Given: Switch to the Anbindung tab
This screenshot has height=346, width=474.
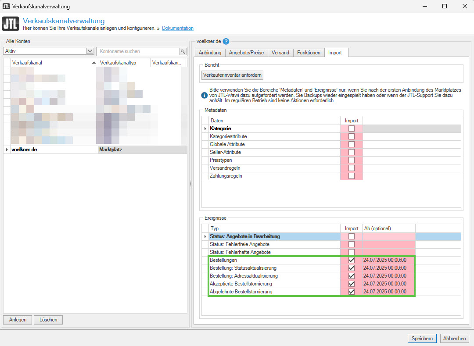Looking at the screenshot, I should [210, 53].
